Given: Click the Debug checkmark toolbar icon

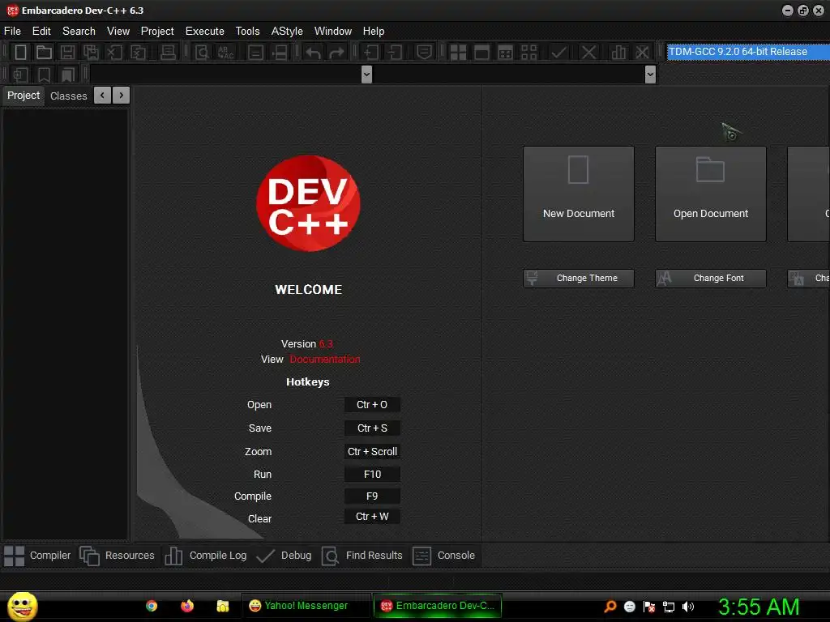Looking at the screenshot, I should tap(559, 52).
